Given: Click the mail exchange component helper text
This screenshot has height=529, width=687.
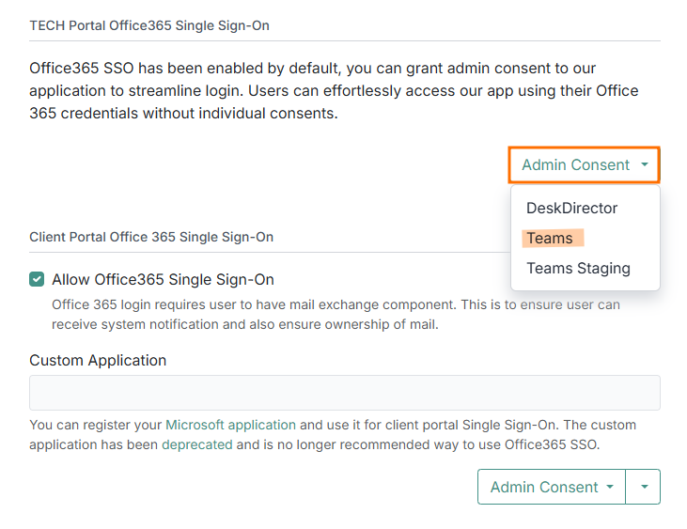Looking at the screenshot, I should (x=336, y=315).
